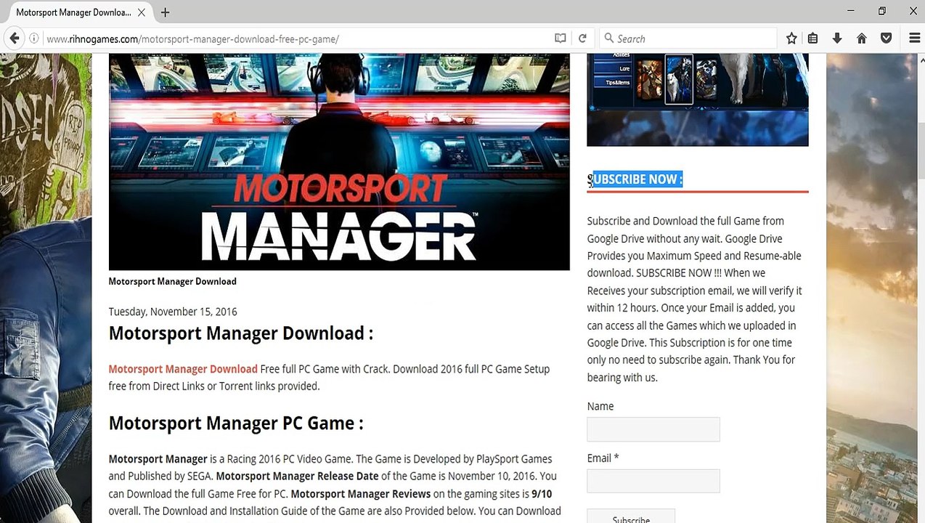The image size is (925, 523).
Task: Click the bold 'Motorsport Manager Reviews' text
Action: coord(361,494)
